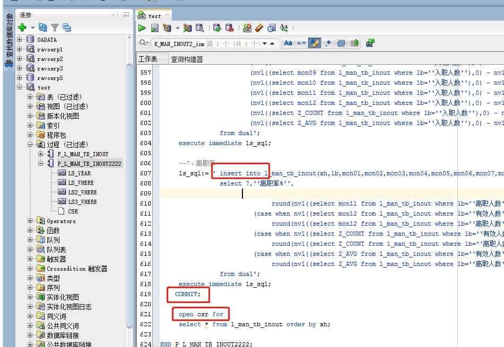Click the Autotrace icon

pos(187,28)
